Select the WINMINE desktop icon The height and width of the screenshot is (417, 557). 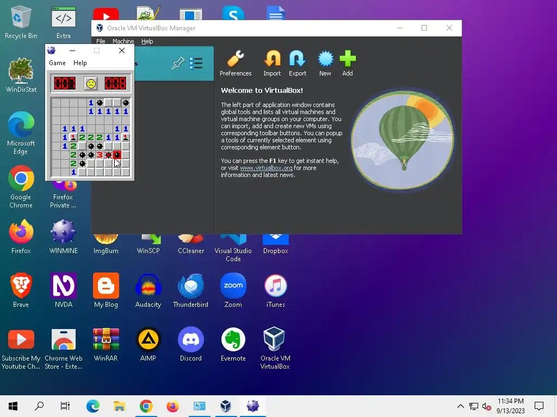click(63, 237)
